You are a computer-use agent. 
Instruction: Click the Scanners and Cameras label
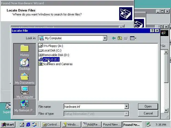pos(58,64)
